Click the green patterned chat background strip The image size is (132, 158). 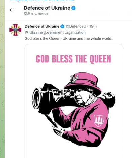click(2, 79)
